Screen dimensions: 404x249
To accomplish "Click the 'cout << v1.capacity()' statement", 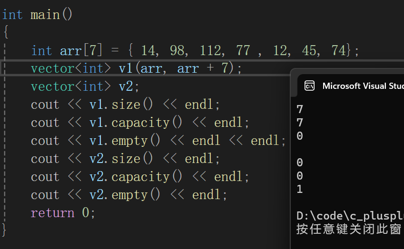I will pyautogui.click(x=140, y=123).
